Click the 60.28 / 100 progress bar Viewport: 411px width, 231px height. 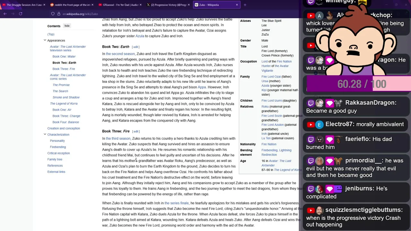pyautogui.click(x=359, y=84)
